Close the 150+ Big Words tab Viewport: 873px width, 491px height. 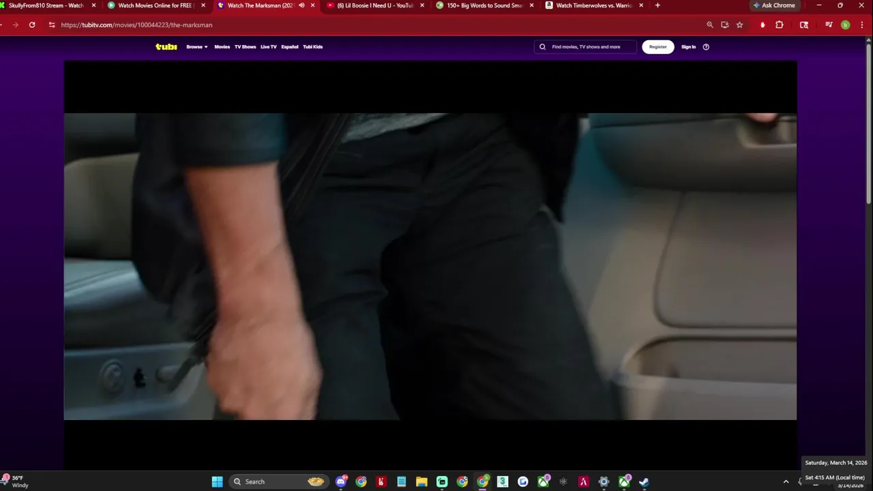[x=531, y=5]
